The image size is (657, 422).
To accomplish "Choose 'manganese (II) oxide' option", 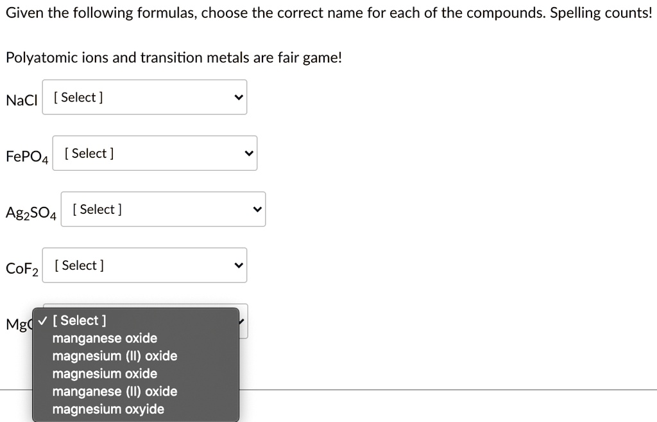I will (x=115, y=391).
